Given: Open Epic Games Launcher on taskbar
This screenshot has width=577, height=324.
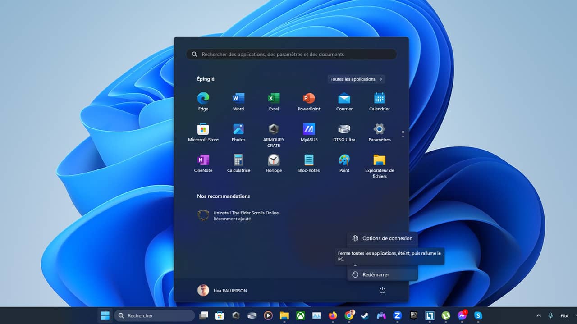Looking at the screenshot, I should [413, 315].
